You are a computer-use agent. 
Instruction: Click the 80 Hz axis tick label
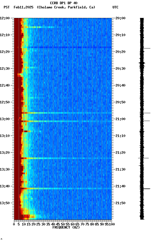click(x=92, y=224)
